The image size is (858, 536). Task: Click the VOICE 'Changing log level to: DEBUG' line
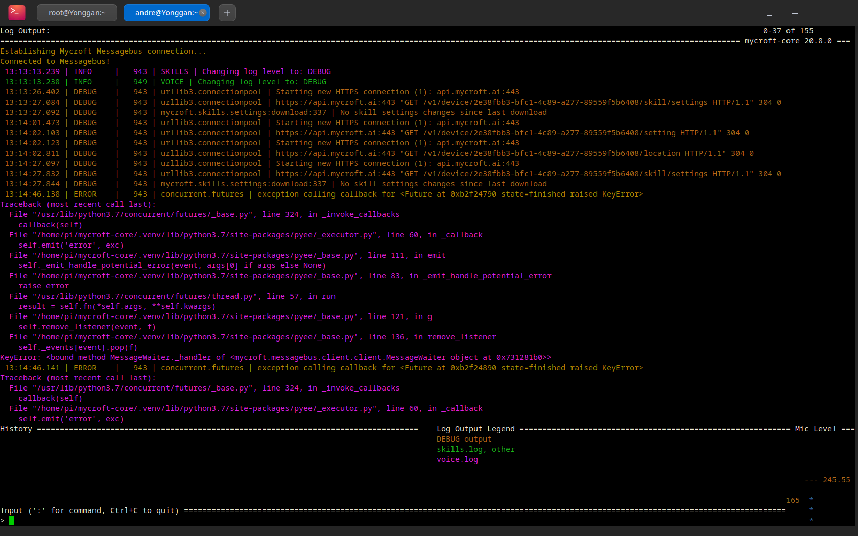tap(165, 82)
